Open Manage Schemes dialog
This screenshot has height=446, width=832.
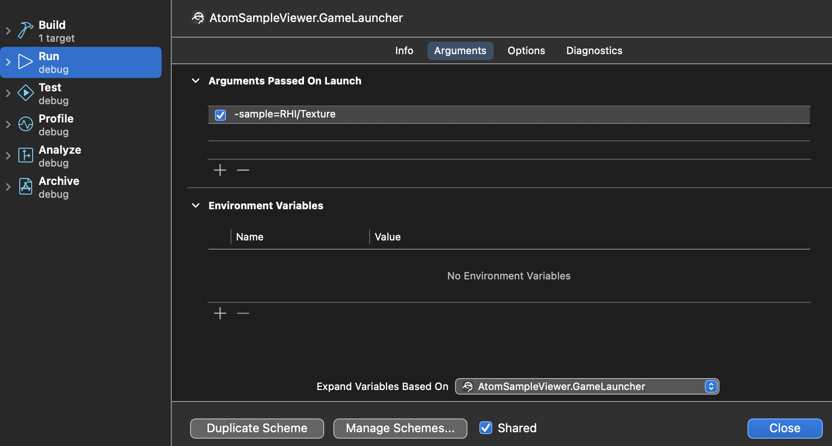(400, 428)
